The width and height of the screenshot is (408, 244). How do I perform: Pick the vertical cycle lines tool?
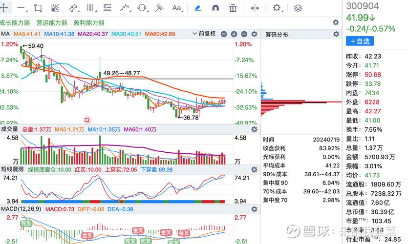pyautogui.click(x=90, y=8)
